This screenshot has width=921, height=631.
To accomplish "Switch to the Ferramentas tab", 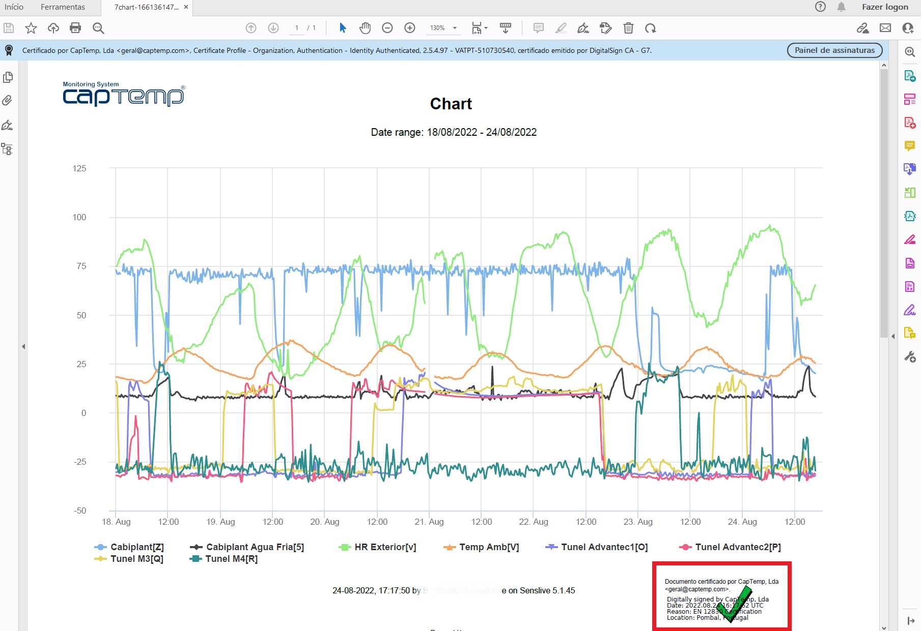I will point(63,7).
